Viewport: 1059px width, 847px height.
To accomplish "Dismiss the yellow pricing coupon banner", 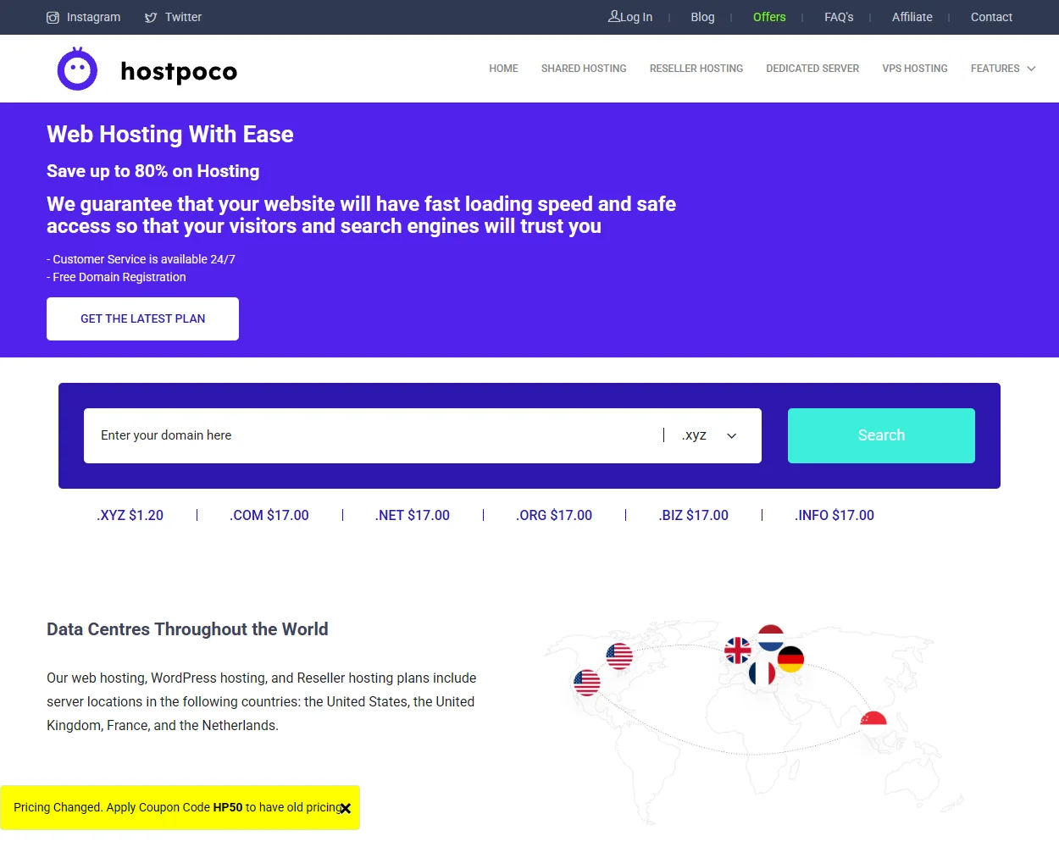I will [x=345, y=808].
